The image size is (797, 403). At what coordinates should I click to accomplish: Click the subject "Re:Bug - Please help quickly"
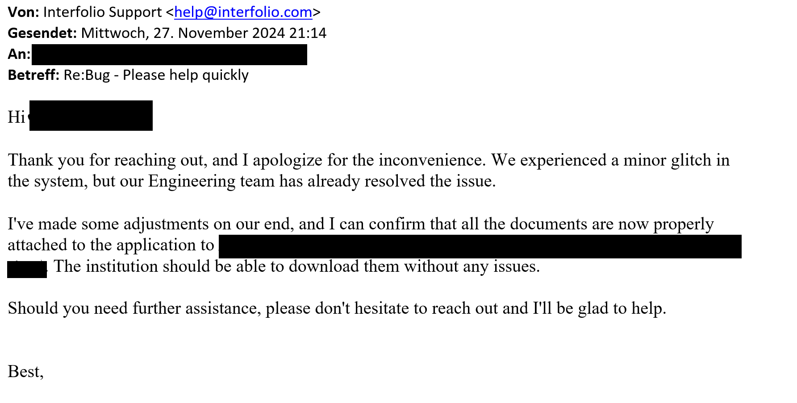(156, 75)
